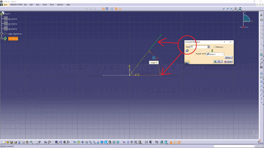Open the Tools menu
264x148 pixels.
[x=52, y=5]
